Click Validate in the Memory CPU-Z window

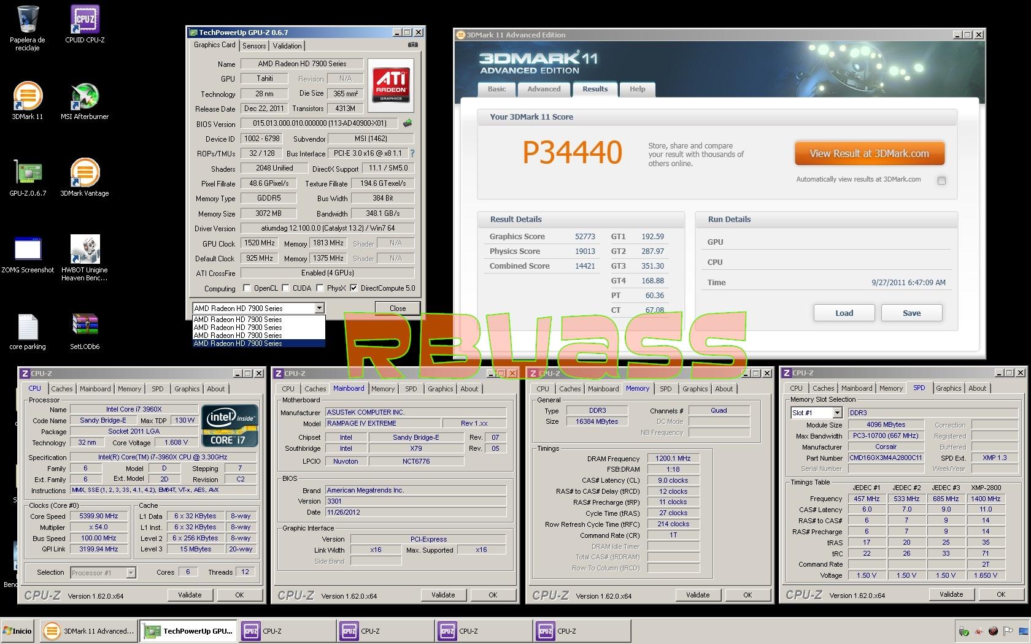pyautogui.click(x=698, y=595)
